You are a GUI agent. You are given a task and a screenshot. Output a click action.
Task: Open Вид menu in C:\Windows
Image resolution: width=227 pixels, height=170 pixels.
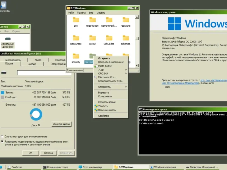click(91, 13)
